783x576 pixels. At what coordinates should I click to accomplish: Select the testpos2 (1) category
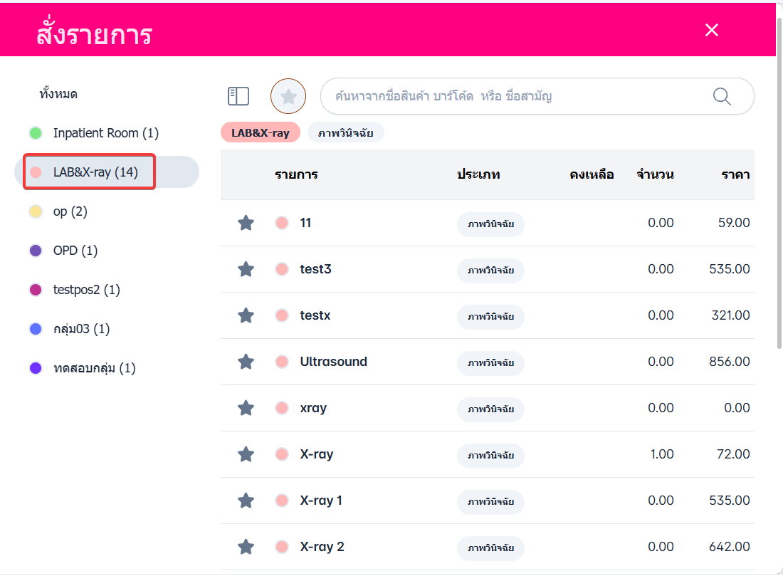[x=86, y=290]
